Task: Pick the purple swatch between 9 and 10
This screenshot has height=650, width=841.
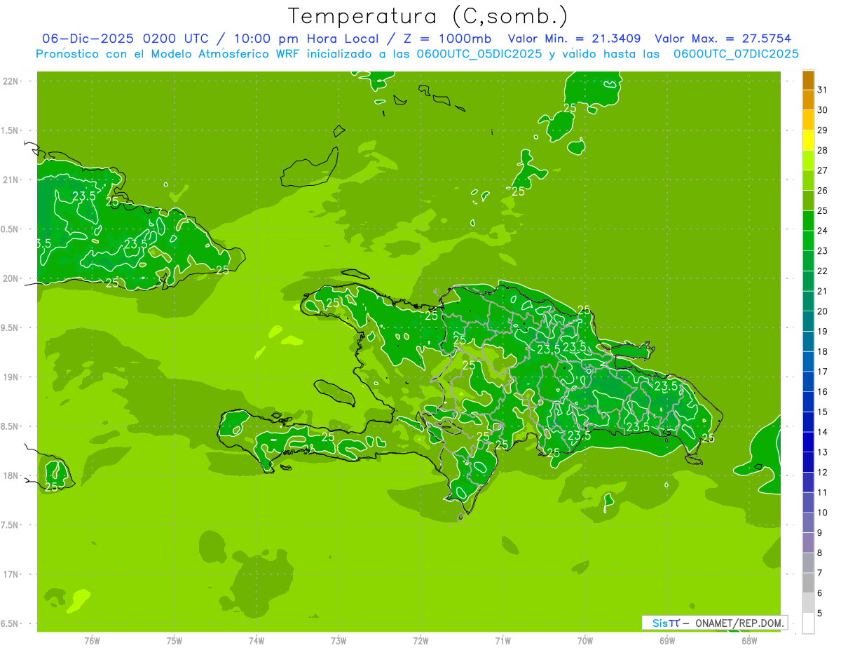Action: [x=808, y=522]
